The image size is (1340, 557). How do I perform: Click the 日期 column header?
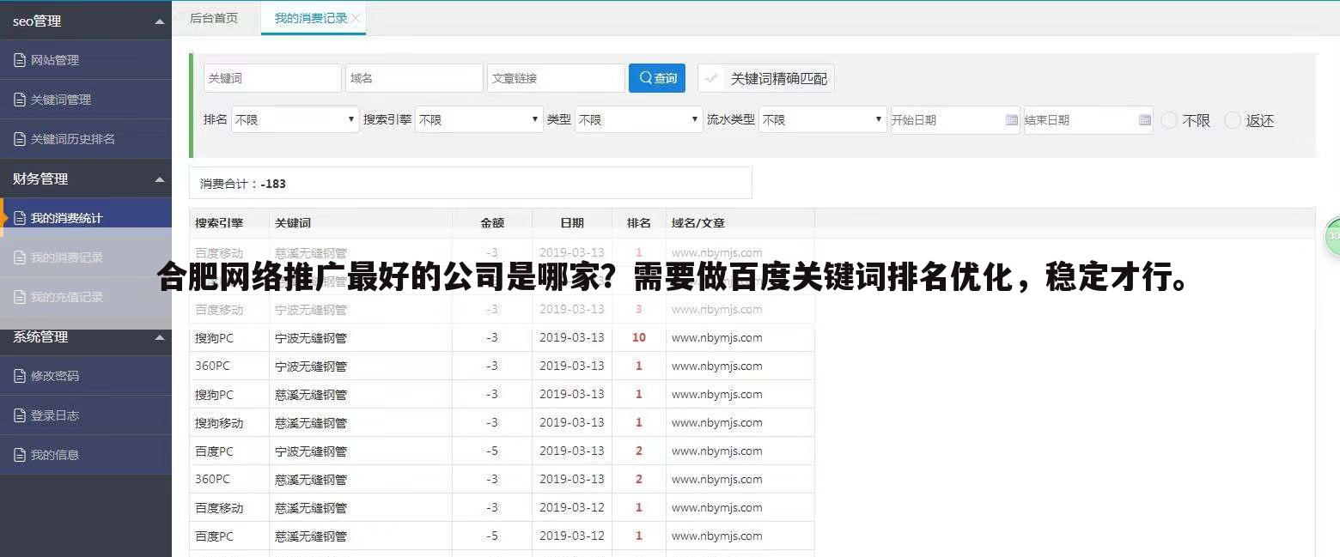click(x=572, y=223)
